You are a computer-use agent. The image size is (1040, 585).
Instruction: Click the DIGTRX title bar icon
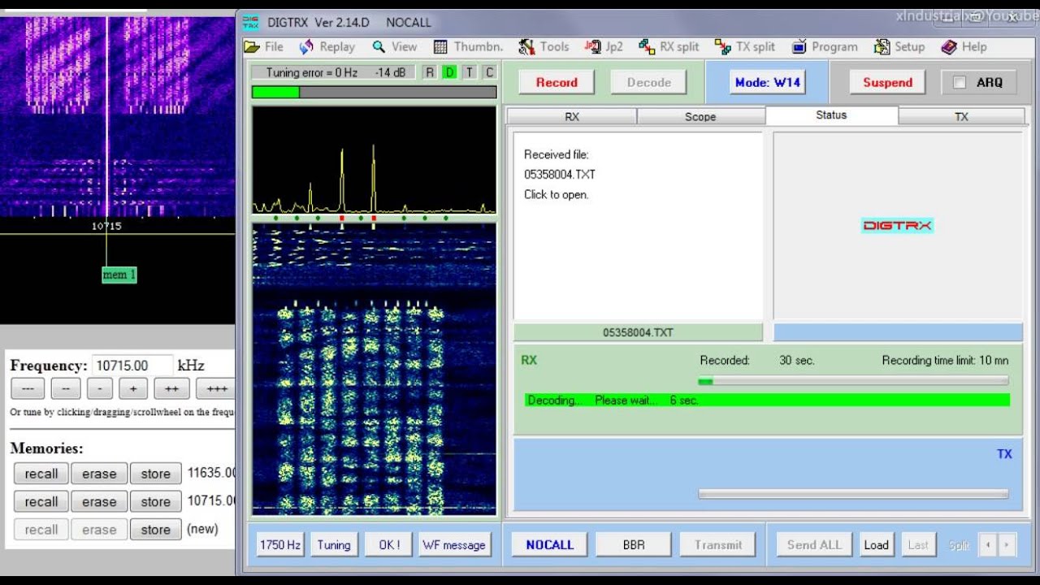251,22
